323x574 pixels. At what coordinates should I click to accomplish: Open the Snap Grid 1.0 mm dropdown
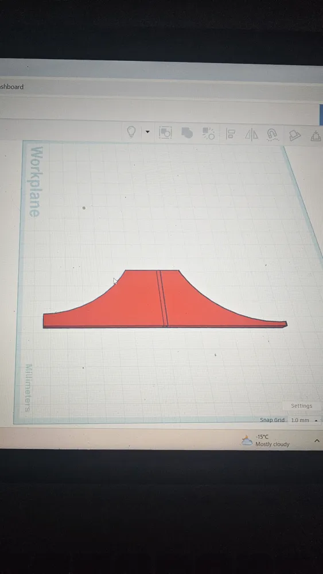(x=305, y=420)
